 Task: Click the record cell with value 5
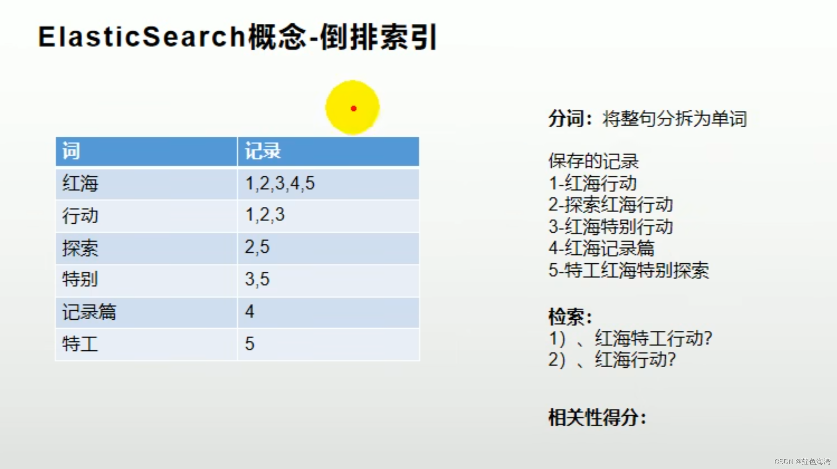pos(328,344)
